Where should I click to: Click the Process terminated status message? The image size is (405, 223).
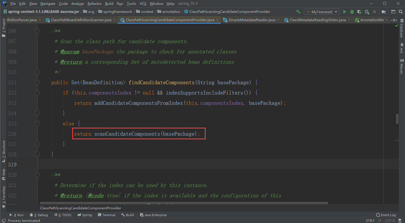(24, 220)
